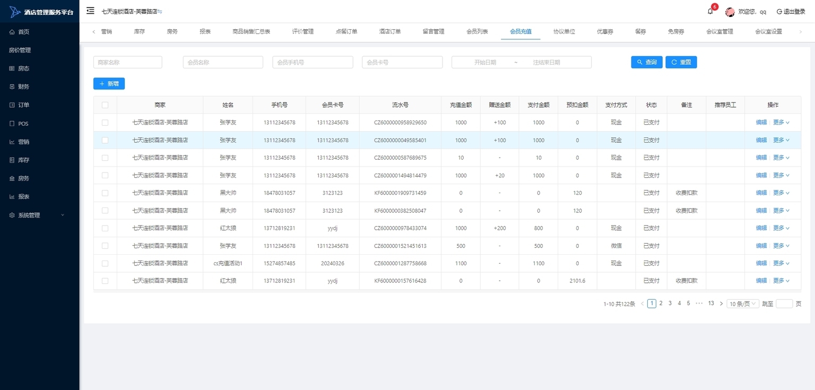The height and width of the screenshot is (390, 815).
Task: Click 编辑 for row CZ6000000049585401
Action: 761,140
